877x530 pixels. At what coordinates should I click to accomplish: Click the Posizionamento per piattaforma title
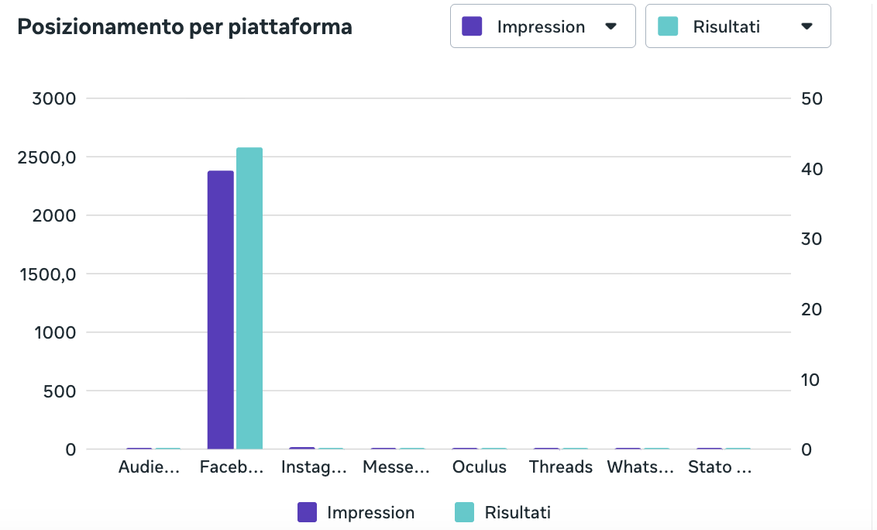click(184, 27)
